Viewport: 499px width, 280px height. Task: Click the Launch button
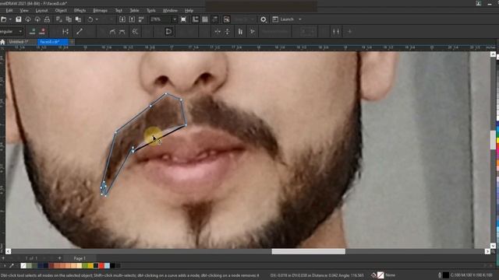click(284, 19)
